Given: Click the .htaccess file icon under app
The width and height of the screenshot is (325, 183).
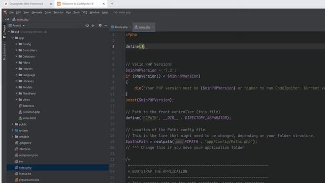Looking at the screenshot, I should pos(20,106).
